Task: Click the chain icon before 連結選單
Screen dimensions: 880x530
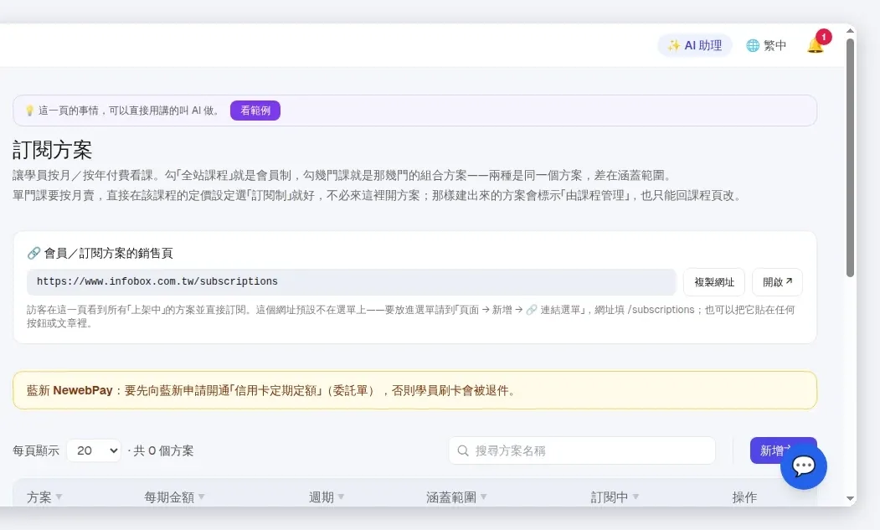Action: pos(532,310)
